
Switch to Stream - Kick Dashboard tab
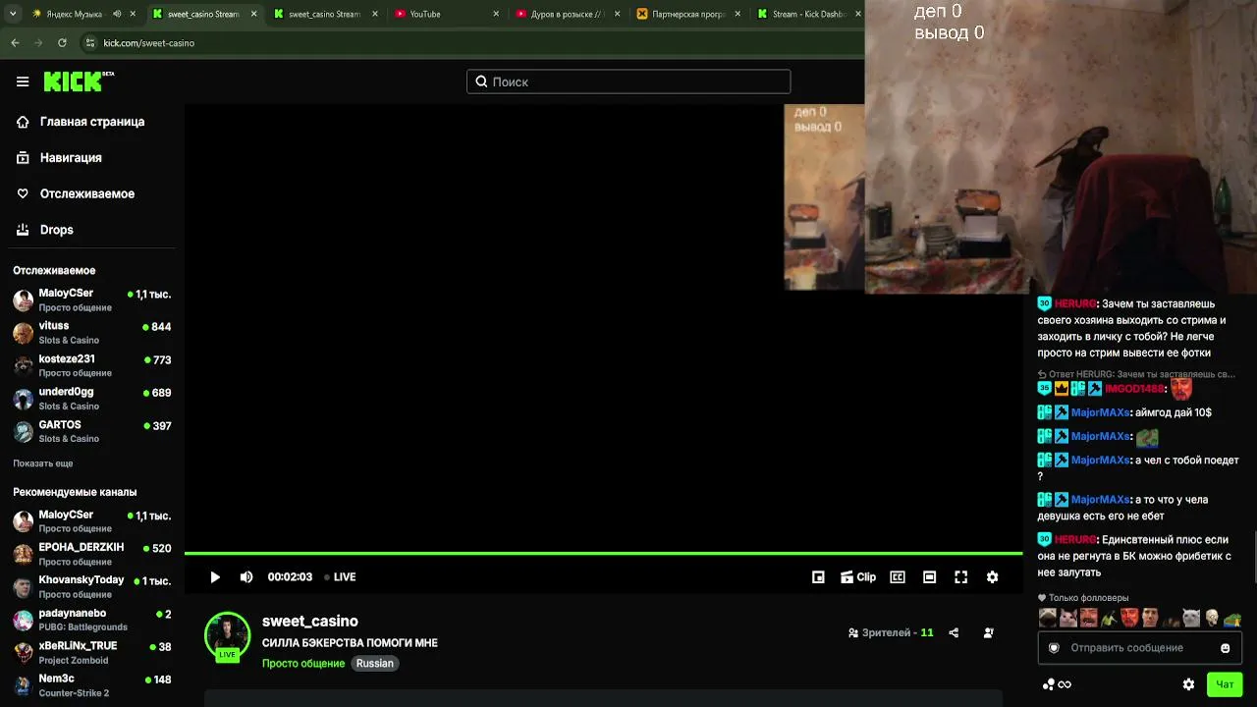pyautogui.click(x=807, y=14)
